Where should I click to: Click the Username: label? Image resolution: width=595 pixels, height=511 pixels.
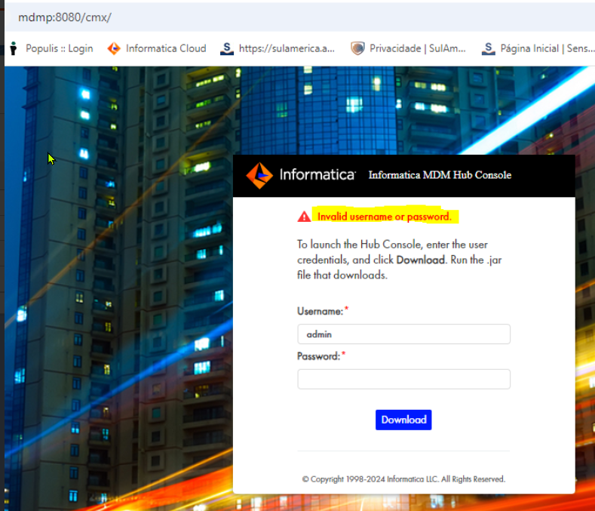point(322,311)
